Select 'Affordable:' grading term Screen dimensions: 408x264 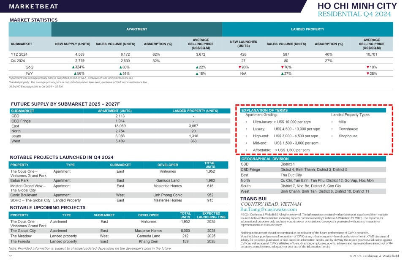coord(262,150)
